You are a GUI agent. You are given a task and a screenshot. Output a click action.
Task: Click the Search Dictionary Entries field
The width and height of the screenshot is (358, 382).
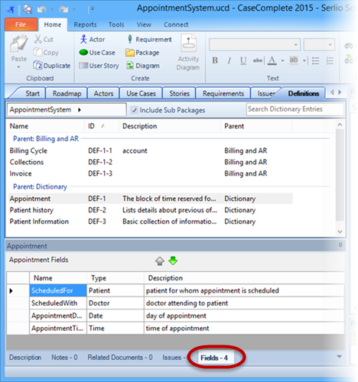(295, 109)
